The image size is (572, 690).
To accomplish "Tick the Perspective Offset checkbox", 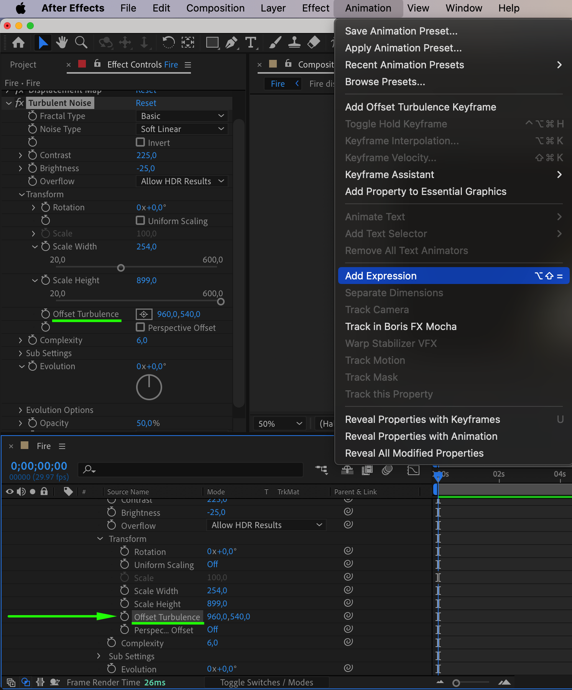I will (140, 327).
